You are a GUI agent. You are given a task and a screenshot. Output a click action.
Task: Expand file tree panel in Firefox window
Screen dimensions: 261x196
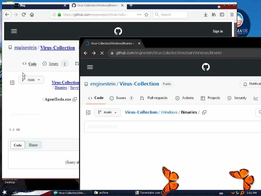pyautogui.click(x=12, y=83)
